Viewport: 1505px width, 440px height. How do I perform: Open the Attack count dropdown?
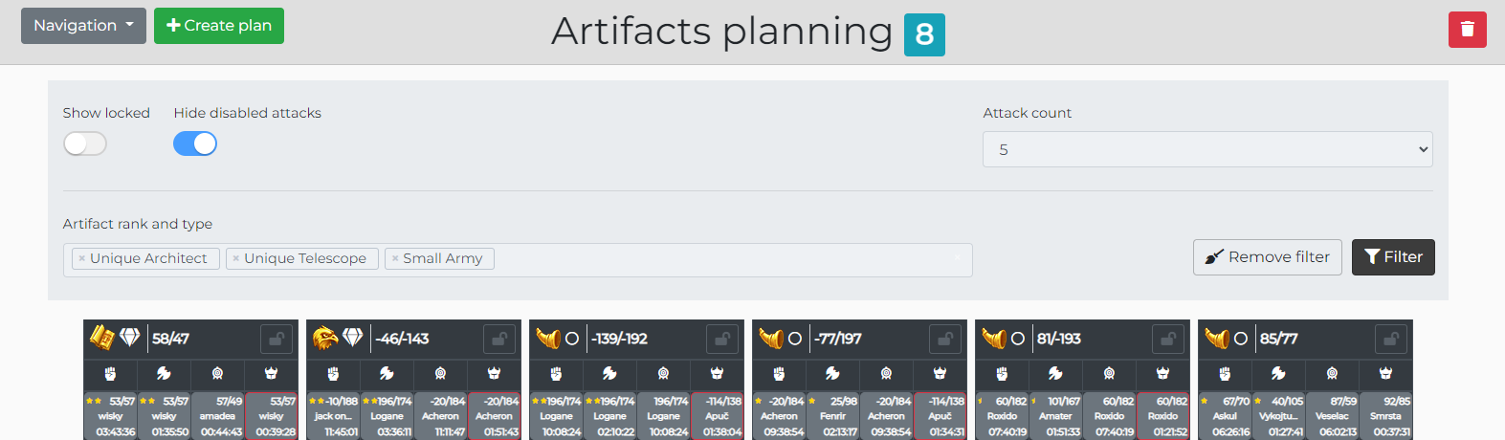(1206, 149)
